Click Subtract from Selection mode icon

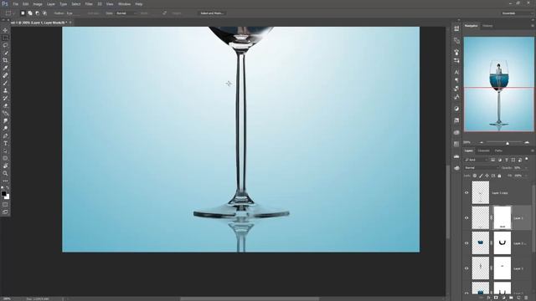(x=37, y=13)
